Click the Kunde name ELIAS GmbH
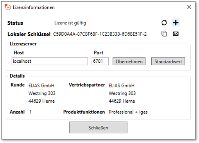Viewport: 199px width, 143px height. pos(41,85)
